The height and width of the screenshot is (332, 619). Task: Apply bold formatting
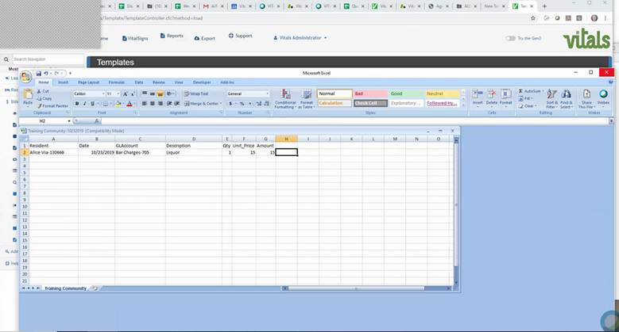(x=77, y=104)
